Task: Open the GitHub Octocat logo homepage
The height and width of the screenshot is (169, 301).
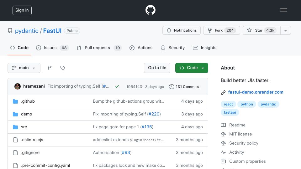Action: coord(150,10)
